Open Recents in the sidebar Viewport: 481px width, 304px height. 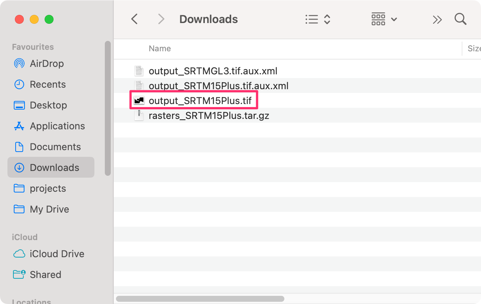[48, 84]
